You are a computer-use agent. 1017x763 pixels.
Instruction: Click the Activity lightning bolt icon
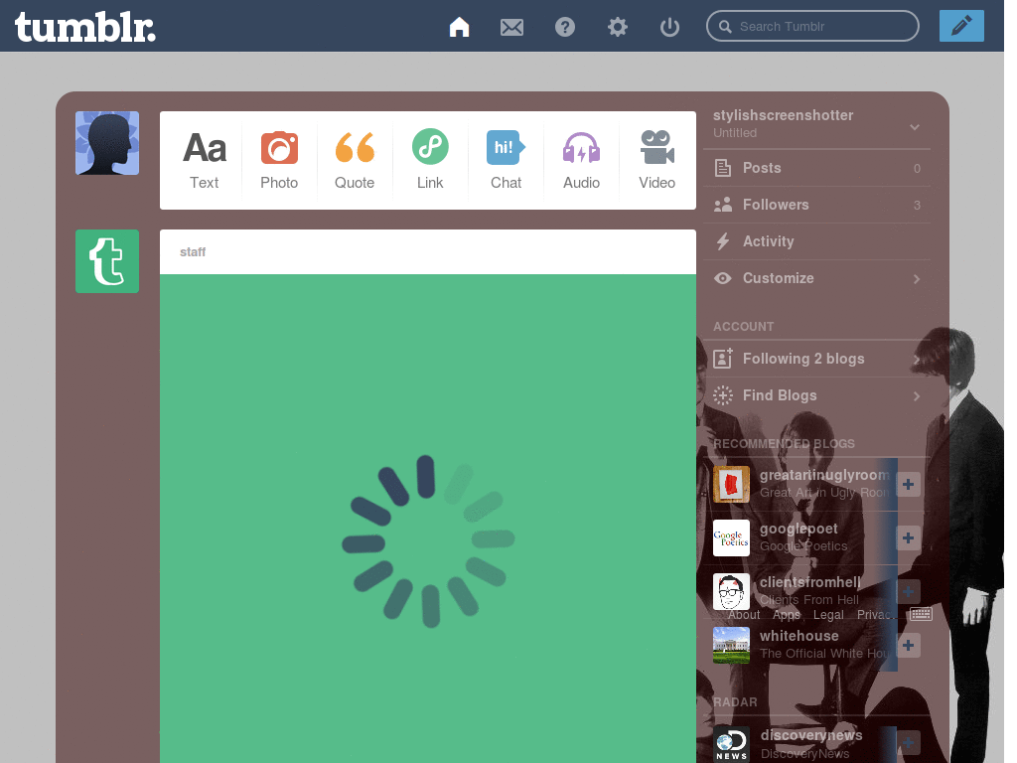[723, 241]
